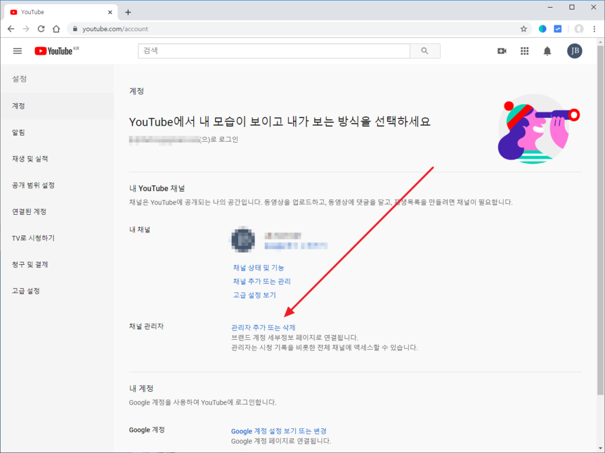Click the page vertical scrollbar
The width and height of the screenshot is (605, 453).
[x=600, y=236]
